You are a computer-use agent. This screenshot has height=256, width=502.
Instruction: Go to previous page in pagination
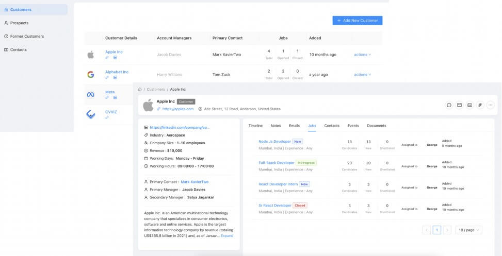[427, 230]
